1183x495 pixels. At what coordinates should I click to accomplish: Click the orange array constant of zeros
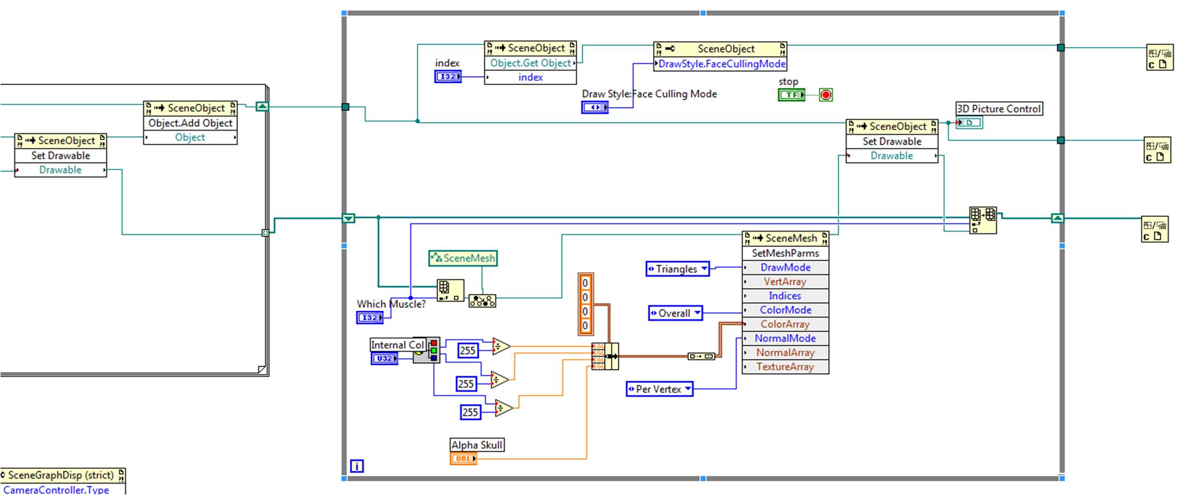pos(585,304)
